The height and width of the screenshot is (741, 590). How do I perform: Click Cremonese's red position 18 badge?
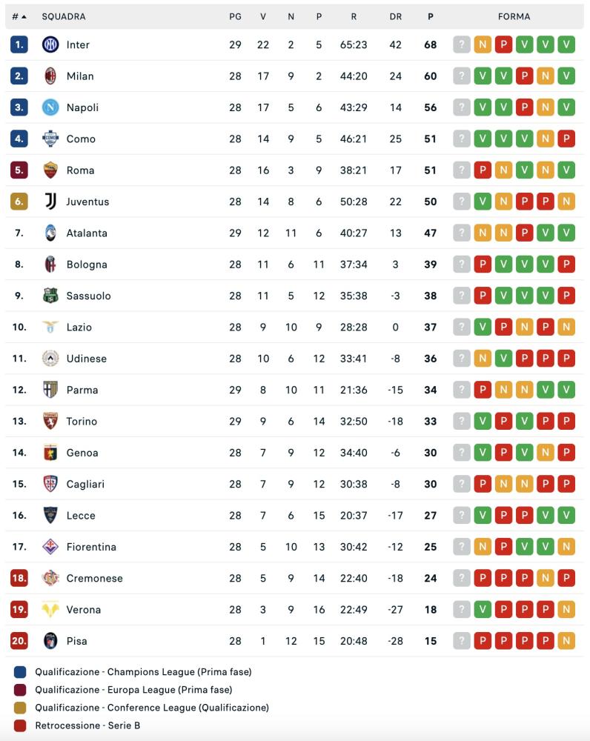pyautogui.click(x=19, y=578)
